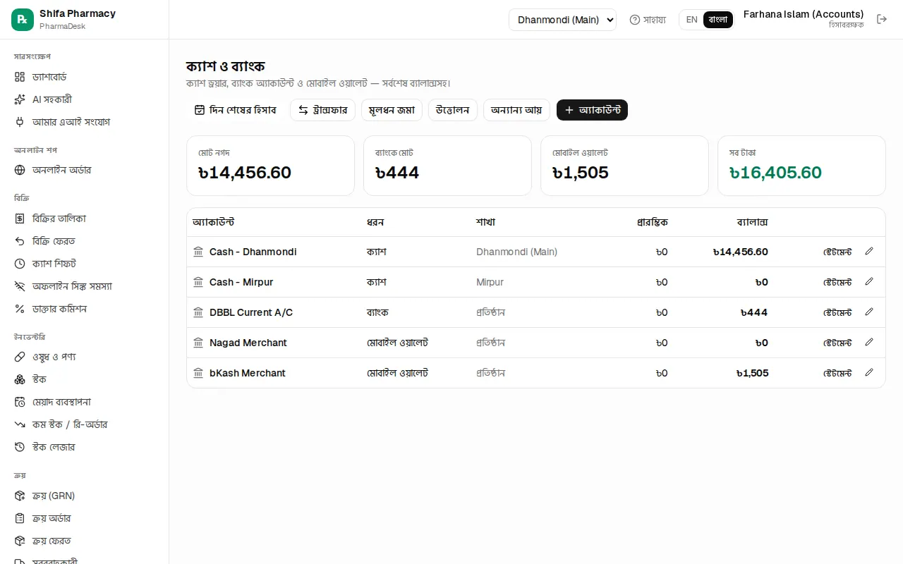
Task: Add a new account with the অ্যাকাউন্ট button
Action: (x=592, y=110)
